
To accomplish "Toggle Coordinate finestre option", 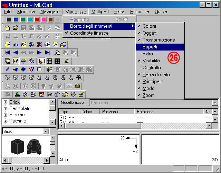I will [x=99, y=33].
